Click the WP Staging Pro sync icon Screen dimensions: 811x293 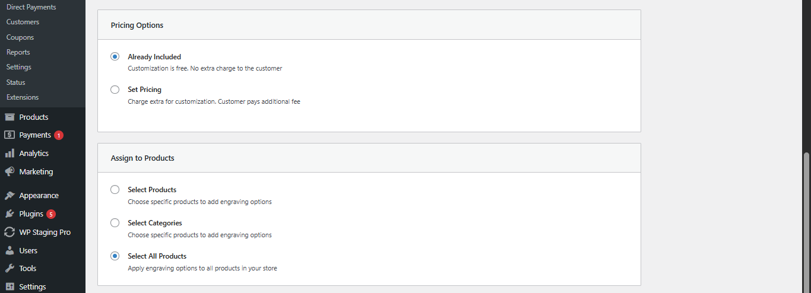click(9, 233)
